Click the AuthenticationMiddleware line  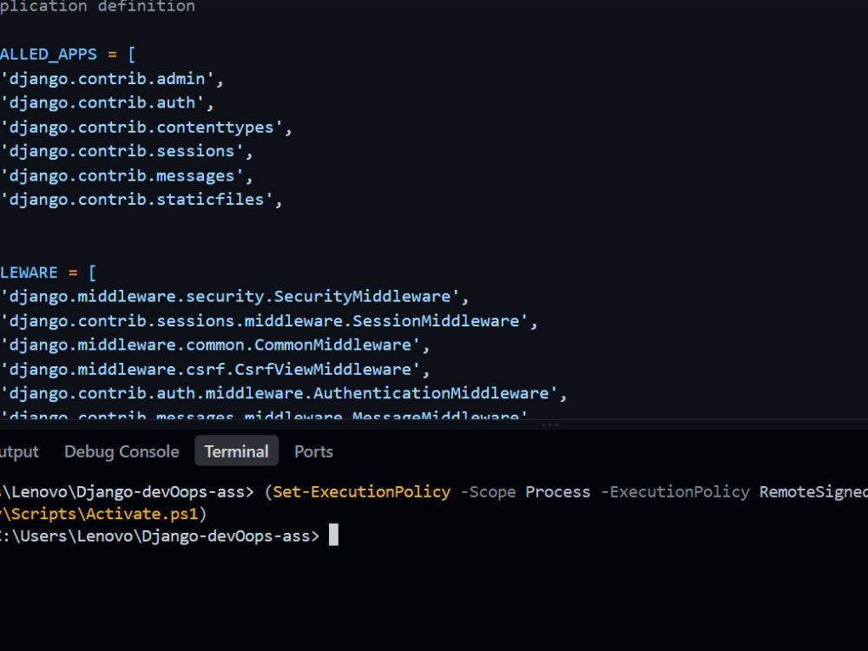(284, 393)
